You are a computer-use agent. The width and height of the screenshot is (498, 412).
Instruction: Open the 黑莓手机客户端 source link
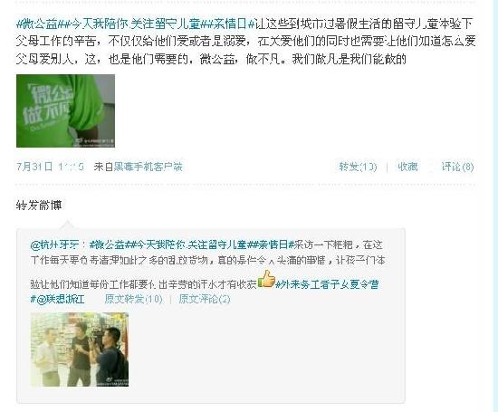click(148, 167)
